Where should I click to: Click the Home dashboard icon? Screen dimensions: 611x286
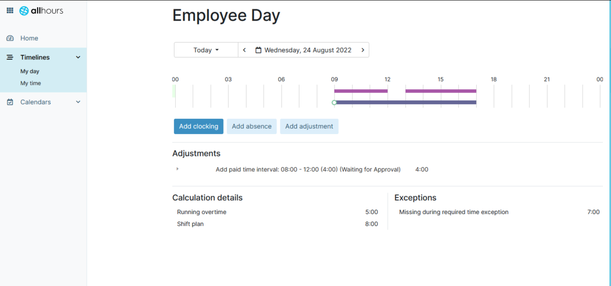point(10,38)
